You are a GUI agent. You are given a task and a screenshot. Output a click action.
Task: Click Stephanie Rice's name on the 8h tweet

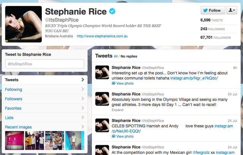[126, 68]
